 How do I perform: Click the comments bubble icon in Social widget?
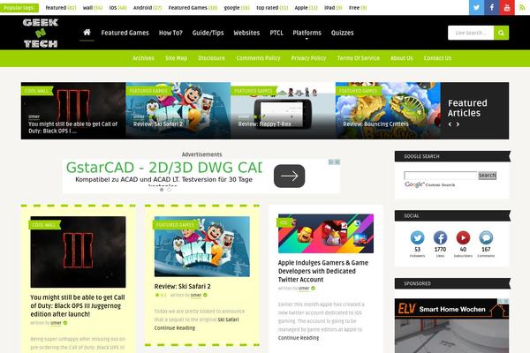click(x=486, y=237)
